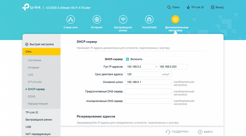Open the Беспроводной режим Wi-Fi icon
The width and height of the screenshot is (246, 137).
pyautogui.click(x=123, y=19)
